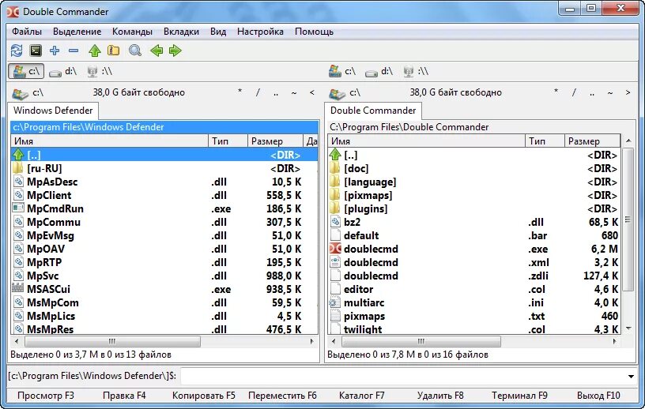Click the minus unselect-group icon
The height and width of the screenshot is (409, 645).
pyautogui.click(x=74, y=51)
